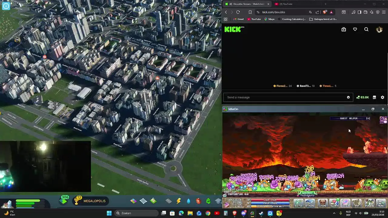
Task: Open the garbage management recycle icon
Action: point(208,201)
